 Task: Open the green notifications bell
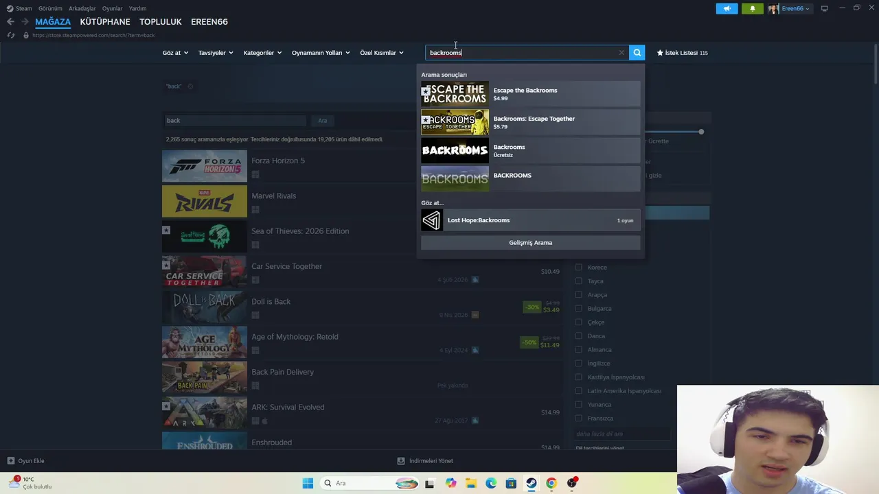[x=752, y=8]
